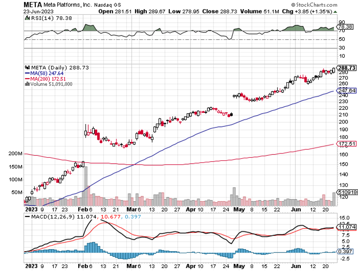Screen dimensions: 358x271
Task: Click the green up-triangle beside the Chg value
Action: (x=335, y=12)
